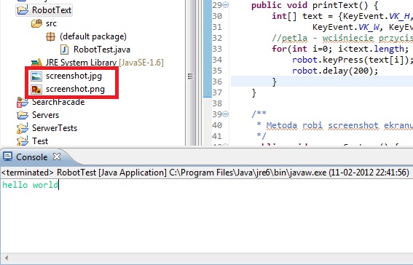Click line number 33 in the gutter
Image resolution: width=413 pixels, height=265 pixels.
click(217, 49)
